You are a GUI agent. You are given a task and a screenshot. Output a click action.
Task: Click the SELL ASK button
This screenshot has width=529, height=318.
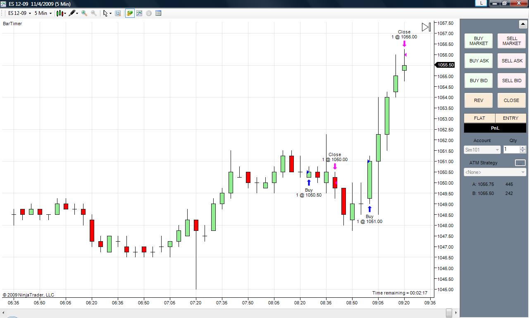(x=512, y=61)
